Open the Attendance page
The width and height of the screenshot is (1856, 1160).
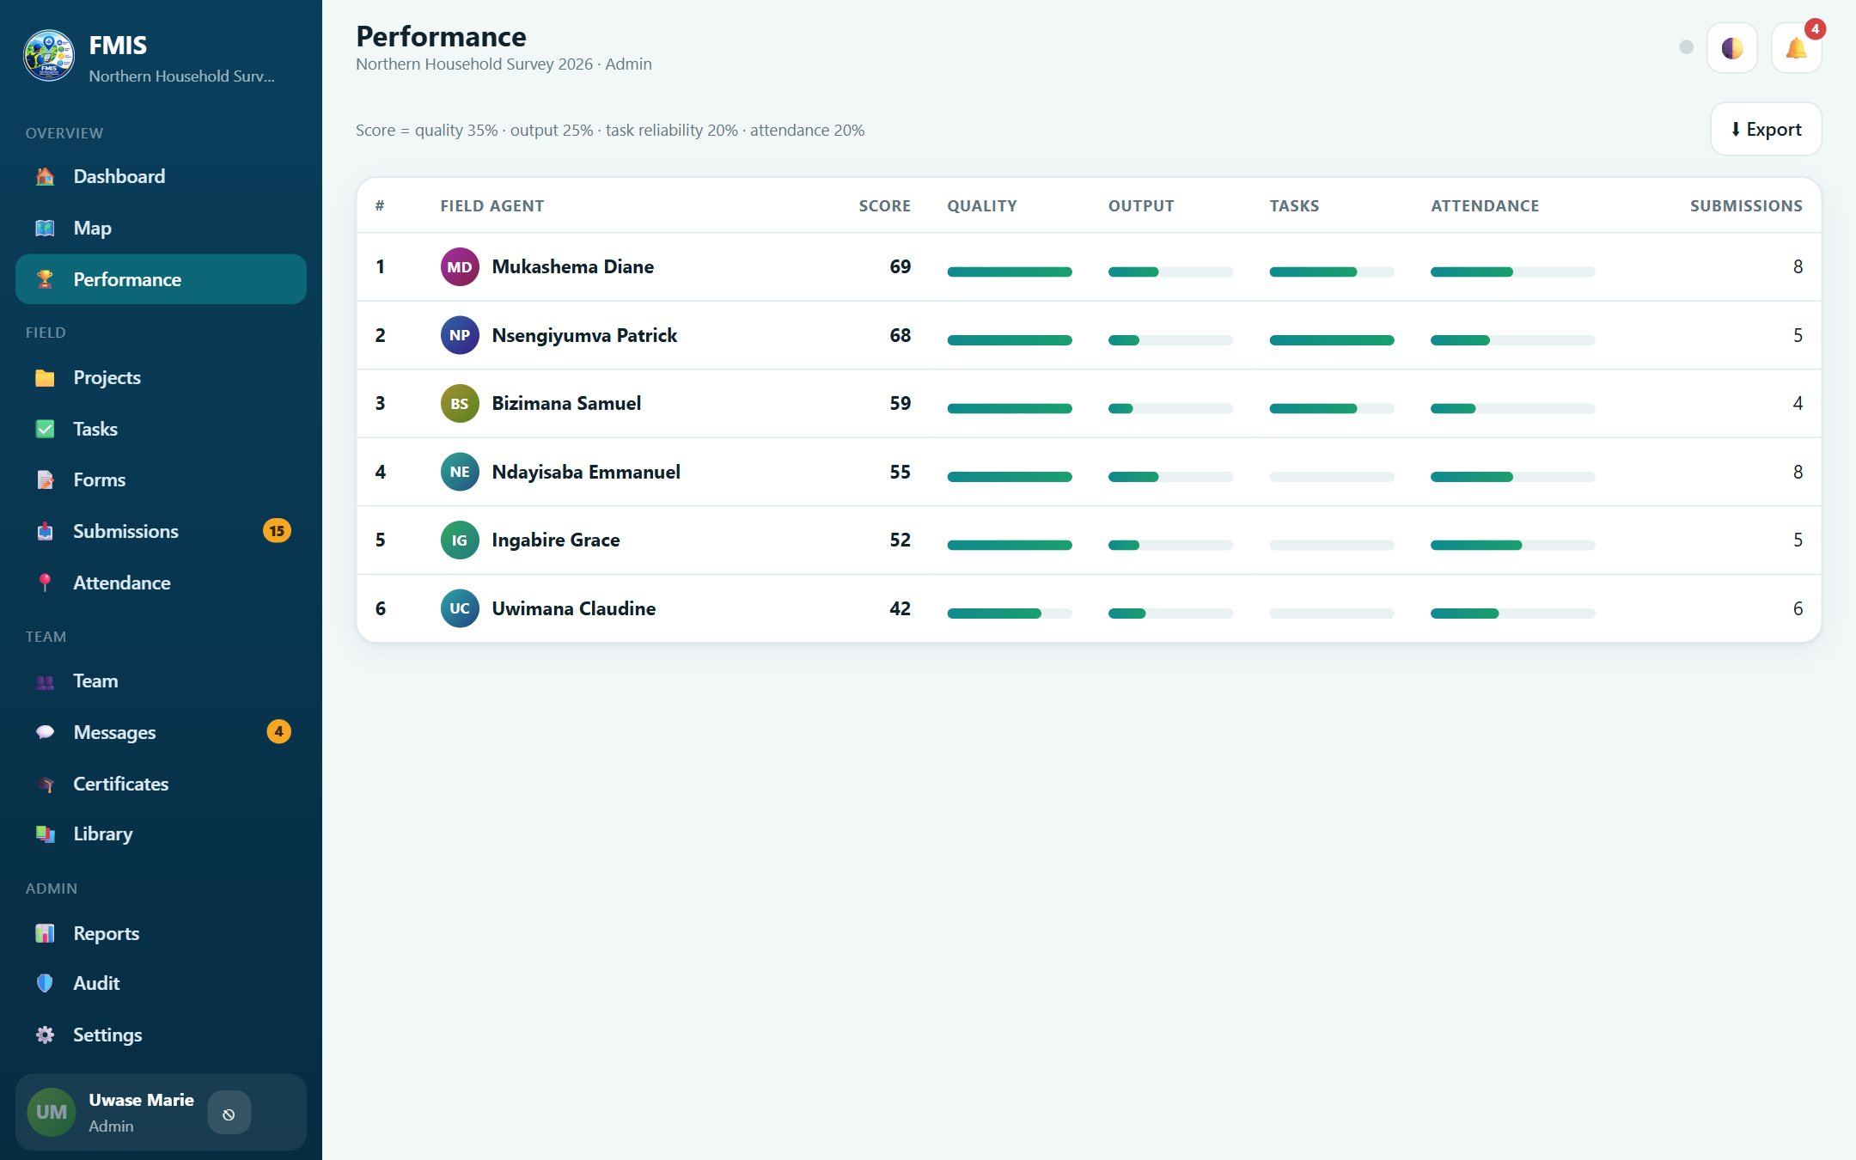pyautogui.click(x=161, y=583)
